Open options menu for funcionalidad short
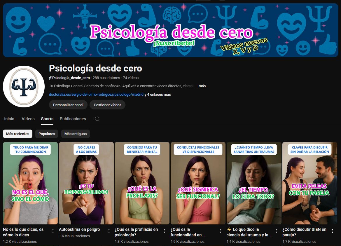Viewport: 341px width, 246px height. pyautogui.click(x=221, y=231)
